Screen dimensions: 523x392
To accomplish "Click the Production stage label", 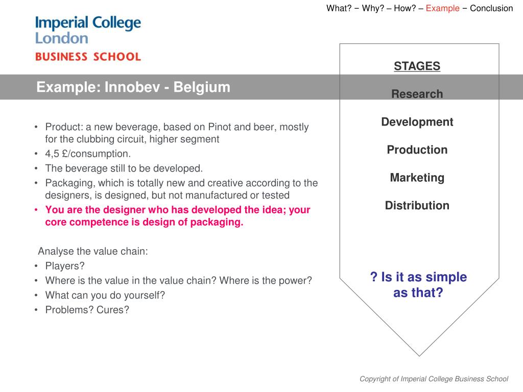I will click(417, 150).
